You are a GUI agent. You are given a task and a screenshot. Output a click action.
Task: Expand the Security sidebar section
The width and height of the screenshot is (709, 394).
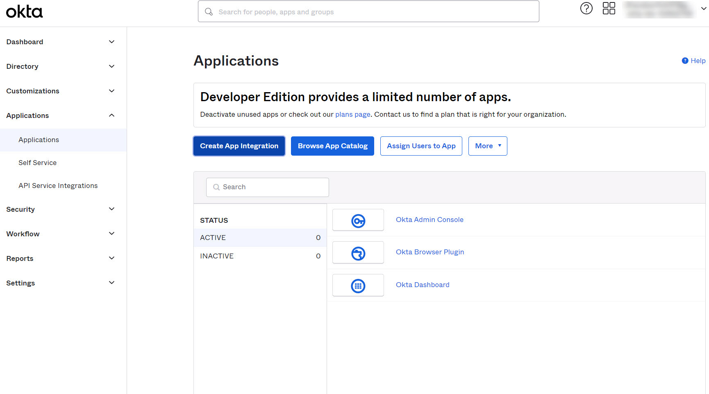111,209
